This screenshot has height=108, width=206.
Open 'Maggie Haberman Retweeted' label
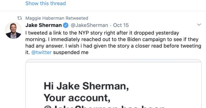coord(57,18)
